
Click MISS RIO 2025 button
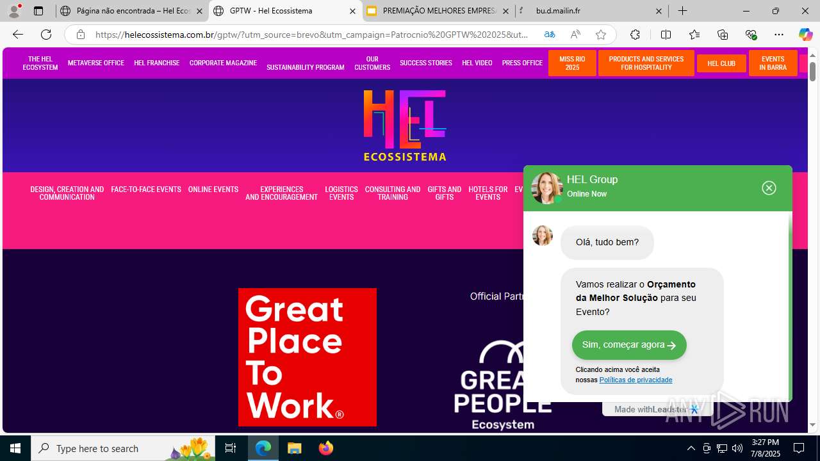572,63
